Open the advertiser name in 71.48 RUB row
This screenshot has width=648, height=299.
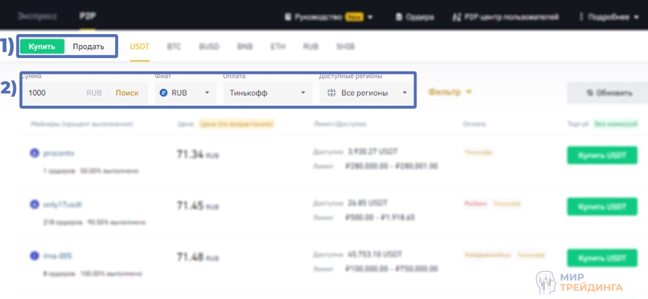coord(58,256)
